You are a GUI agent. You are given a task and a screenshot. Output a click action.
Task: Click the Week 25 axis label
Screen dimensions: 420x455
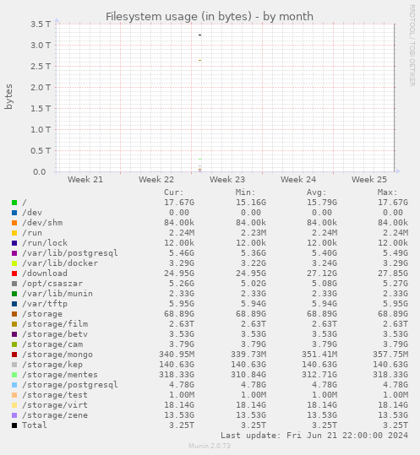[369, 180]
